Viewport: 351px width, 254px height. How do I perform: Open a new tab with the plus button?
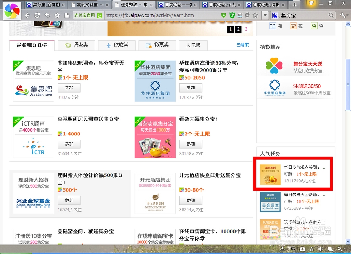click(x=294, y=5)
